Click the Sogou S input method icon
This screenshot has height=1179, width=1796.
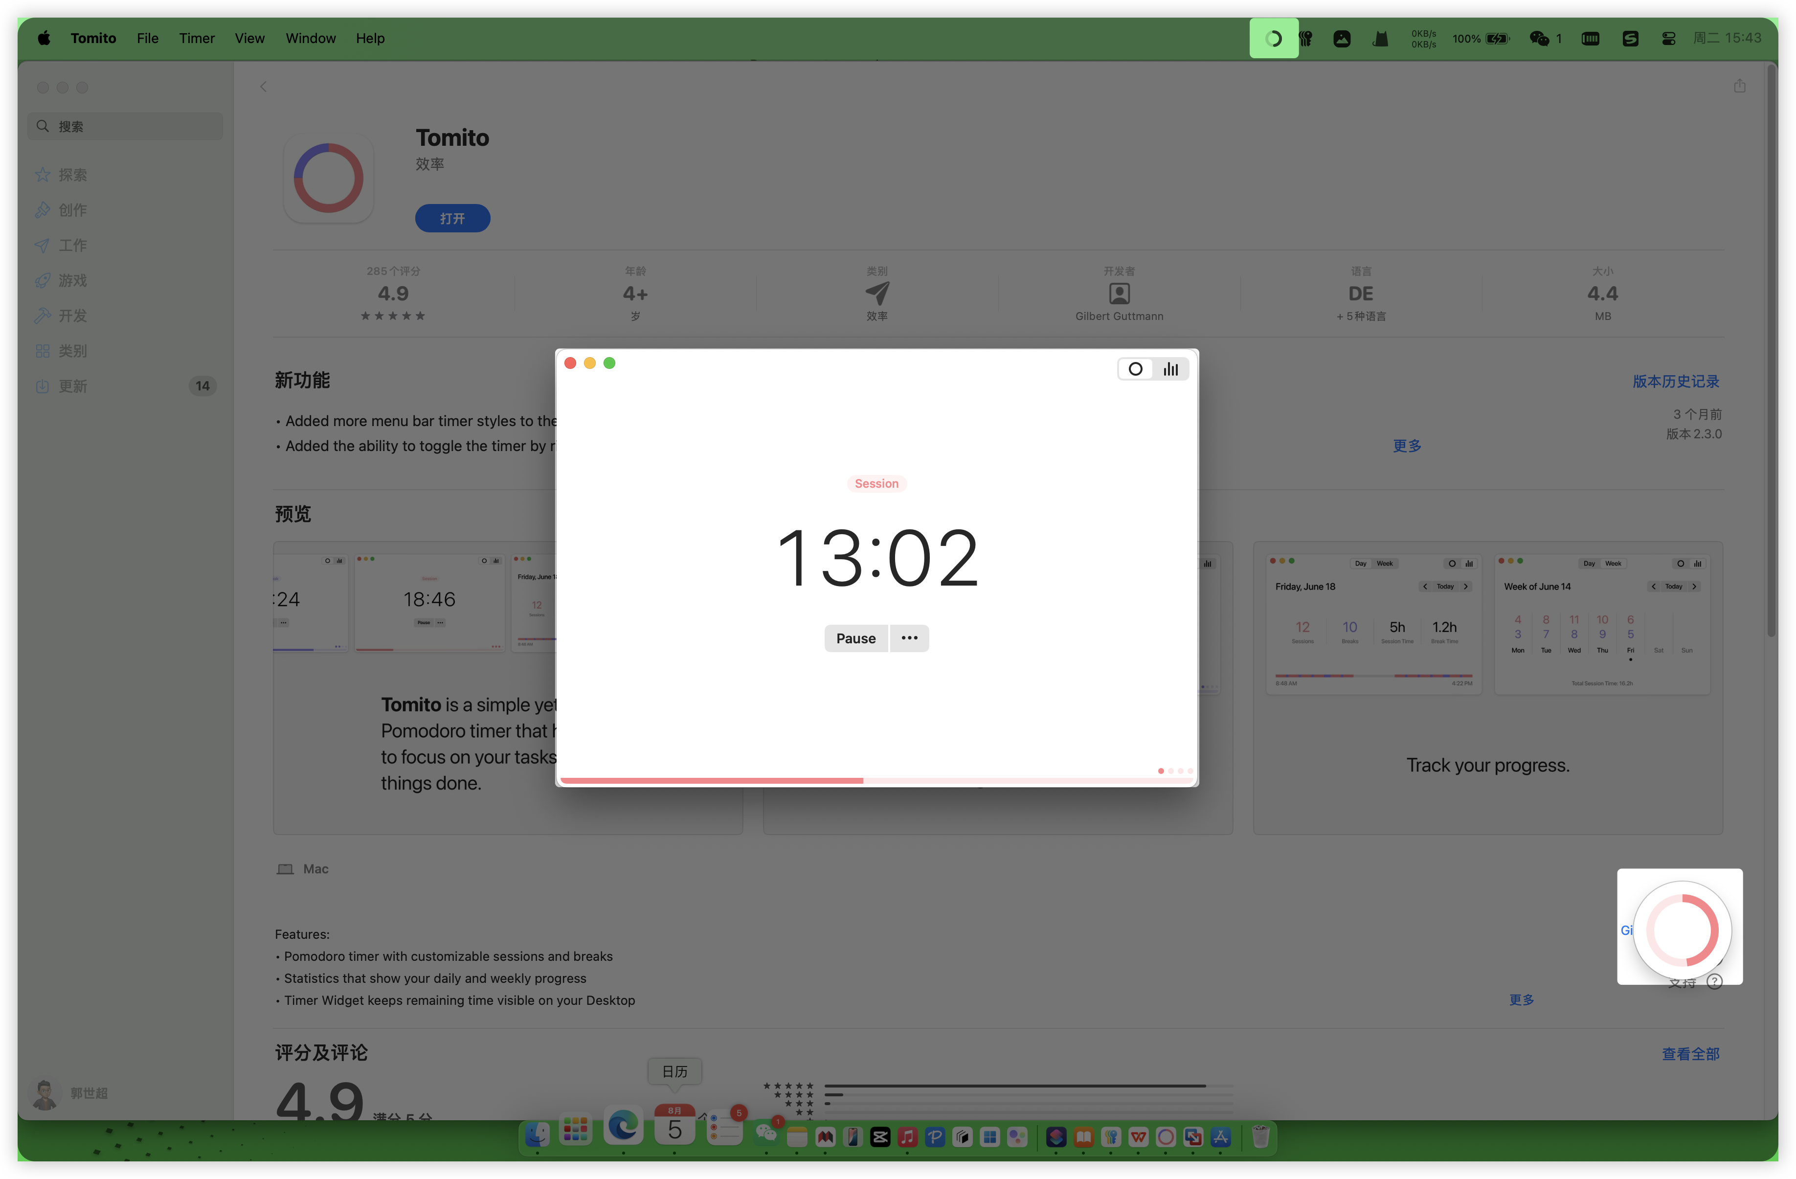click(x=1630, y=39)
